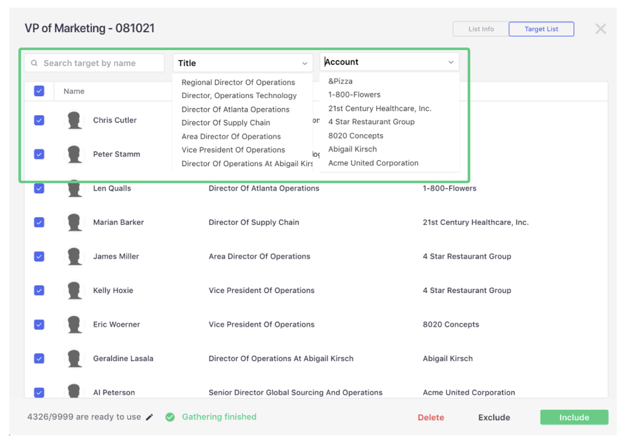This screenshot has height=446, width=623.
Task: Choose 8020 Concepts from Account list
Action: (x=356, y=136)
